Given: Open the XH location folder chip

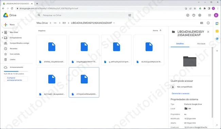Looking at the screenshot, I should pyautogui.click(x=188, y=109).
